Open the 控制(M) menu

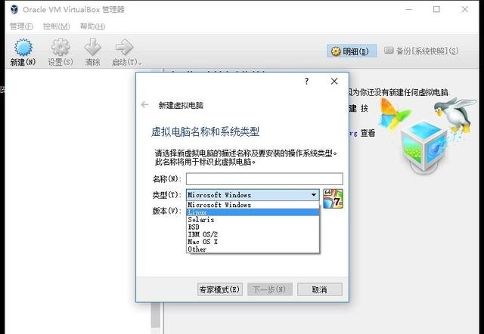[56, 26]
